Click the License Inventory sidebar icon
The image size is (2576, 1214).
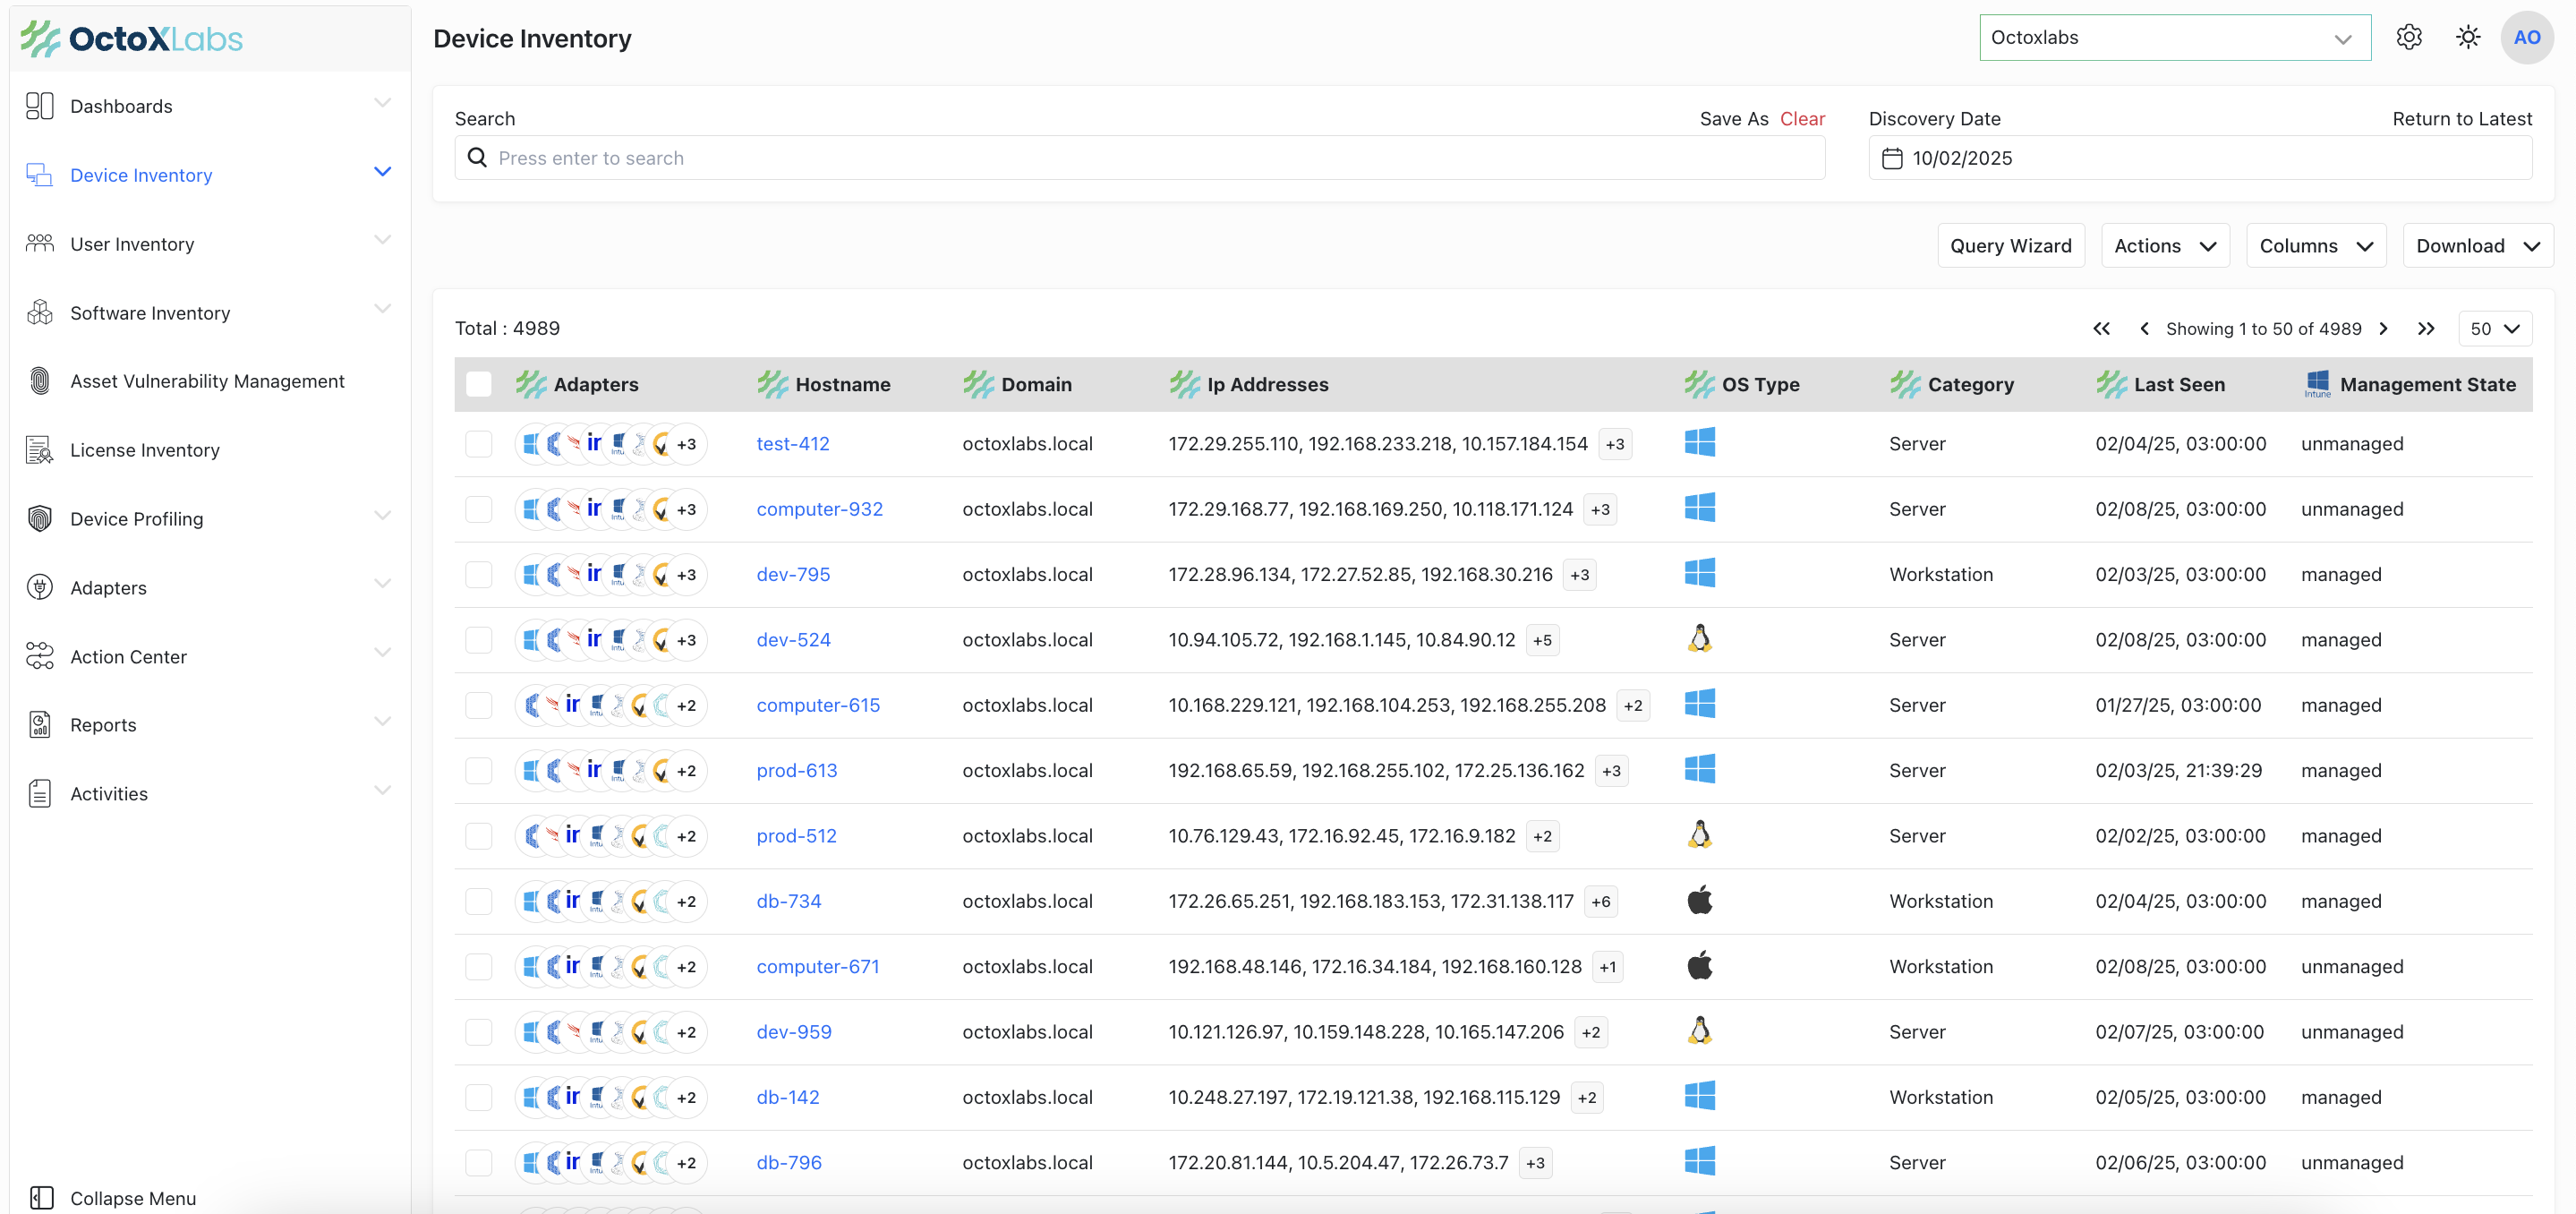tap(40, 450)
